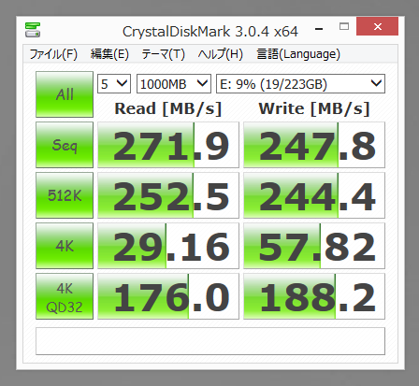Start the 512K benchmark test
The image size is (419, 386).
point(65,195)
